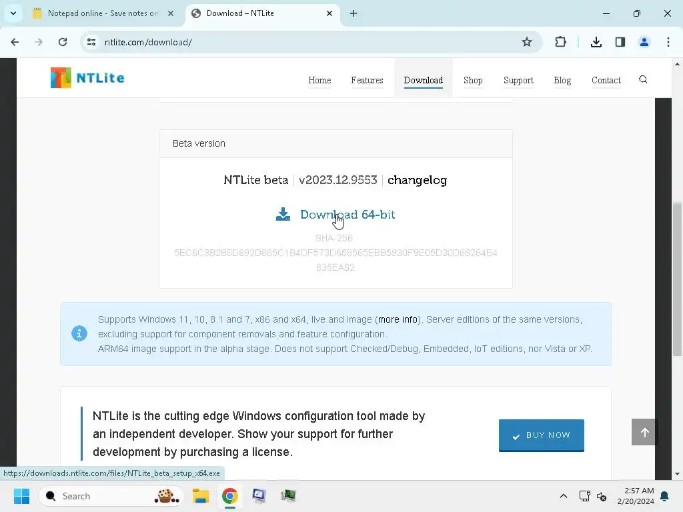Go back using the browser back arrow
Viewport: 683px width, 512px height.
[15, 42]
